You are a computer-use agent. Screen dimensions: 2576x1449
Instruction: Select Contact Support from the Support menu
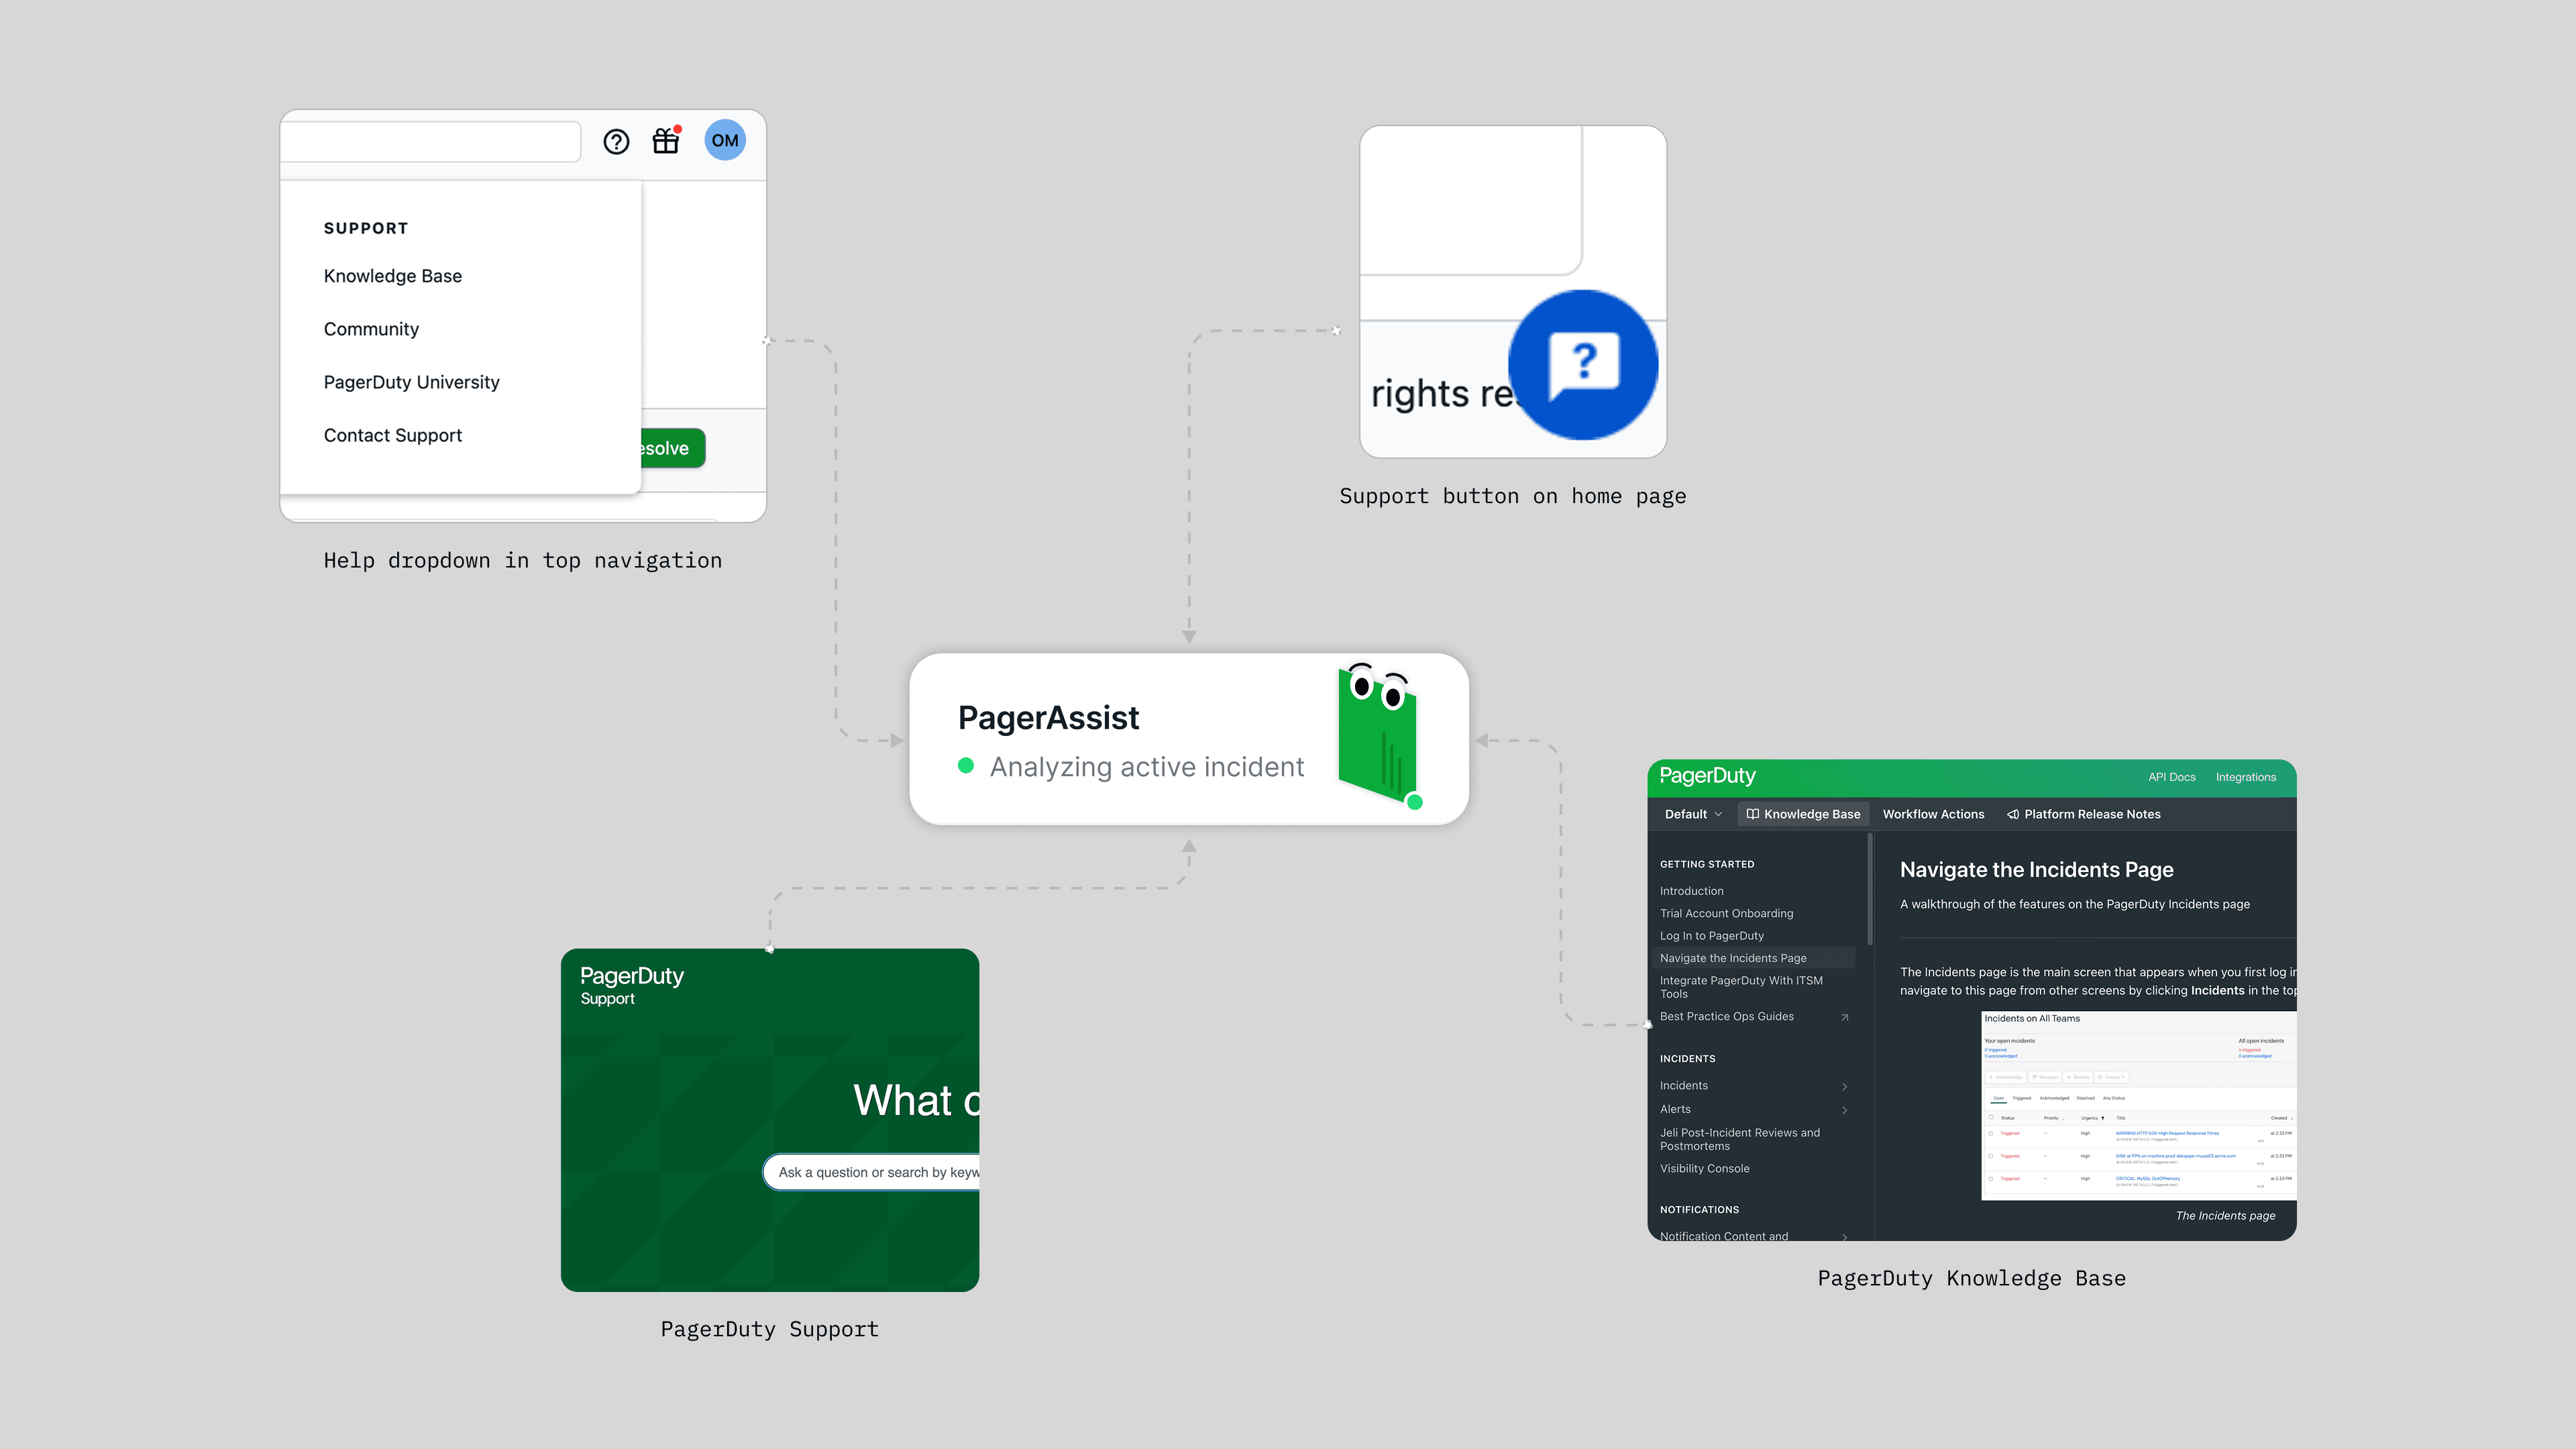pyautogui.click(x=392, y=435)
